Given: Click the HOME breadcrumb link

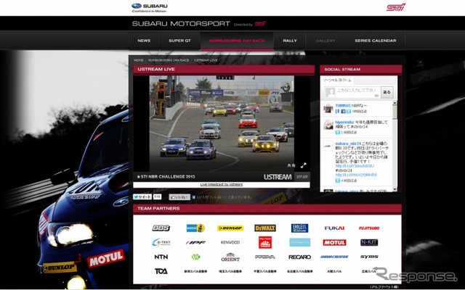Looking at the screenshot, I should click(x=139, y=60).
